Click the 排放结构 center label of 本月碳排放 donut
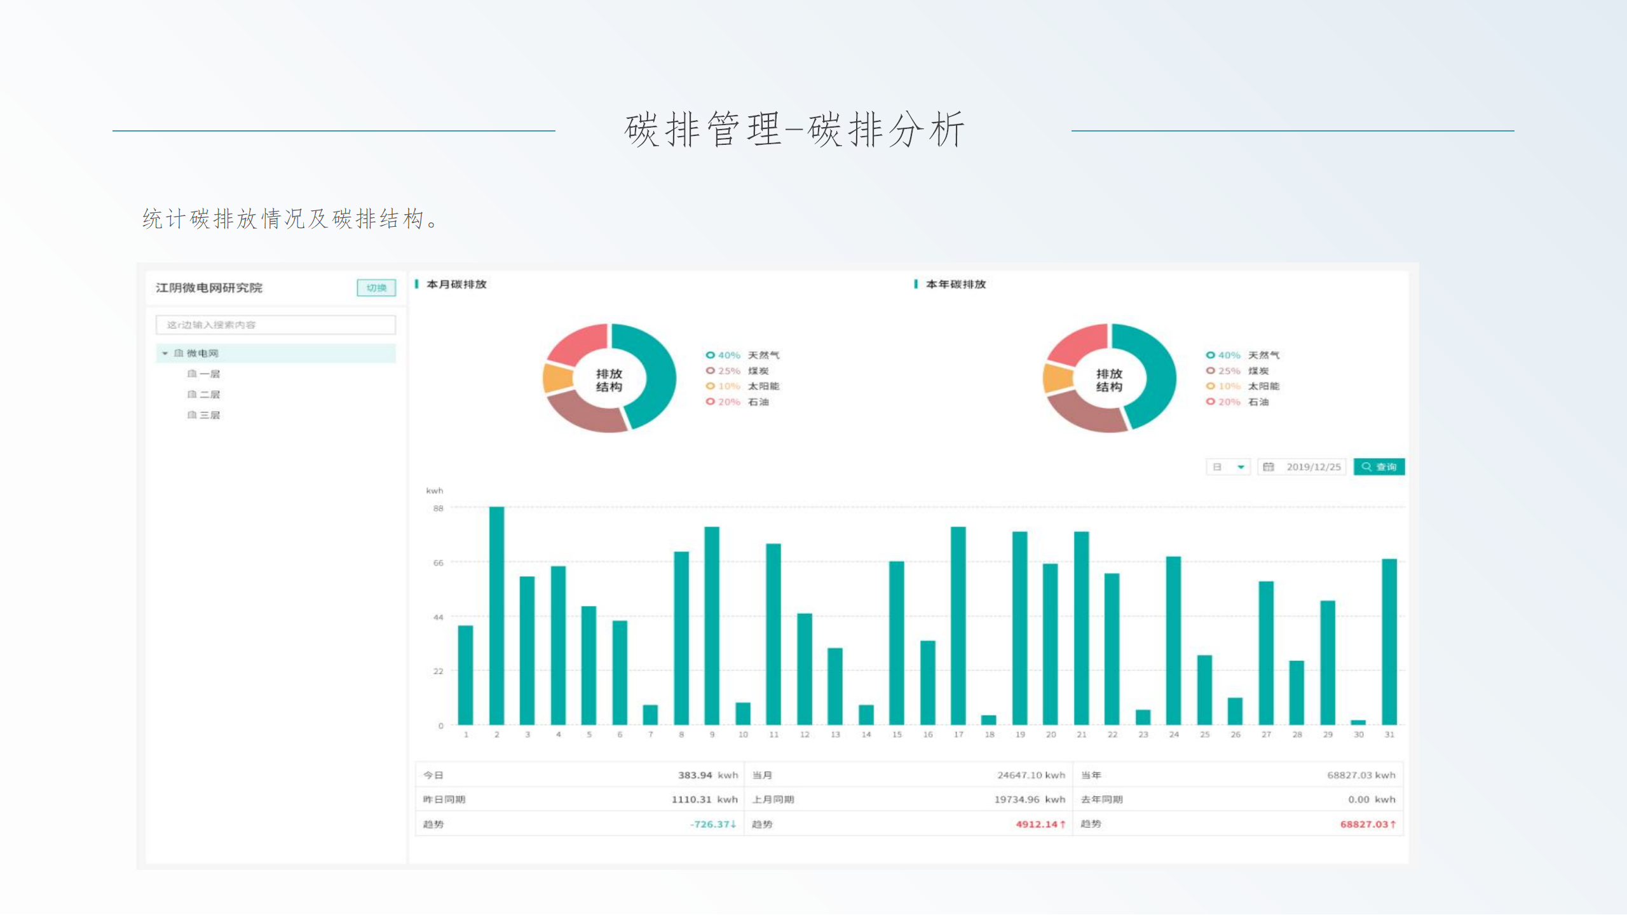This screenshot has height=915, width=1627. pos(609,380)
